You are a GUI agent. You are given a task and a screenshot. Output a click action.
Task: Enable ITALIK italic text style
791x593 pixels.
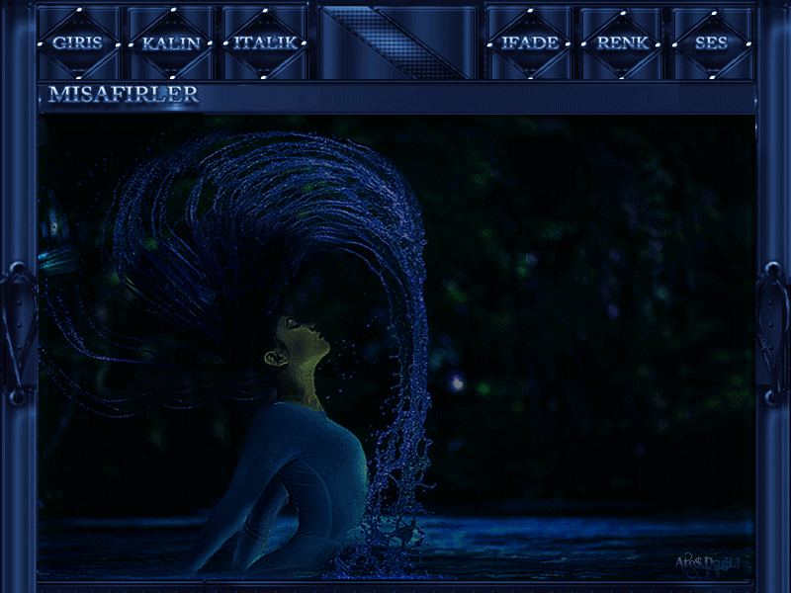pyautogui.click(x=263, y=43)
